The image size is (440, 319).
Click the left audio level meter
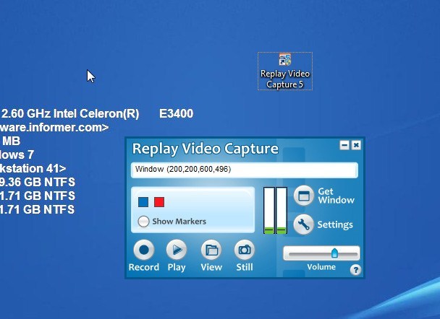pos(268,211)
